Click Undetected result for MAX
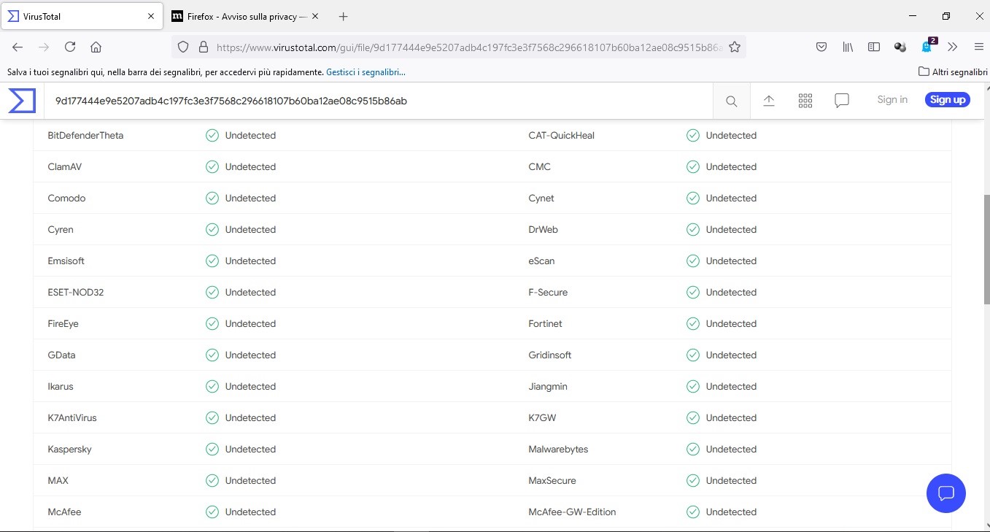 (250, 481)
